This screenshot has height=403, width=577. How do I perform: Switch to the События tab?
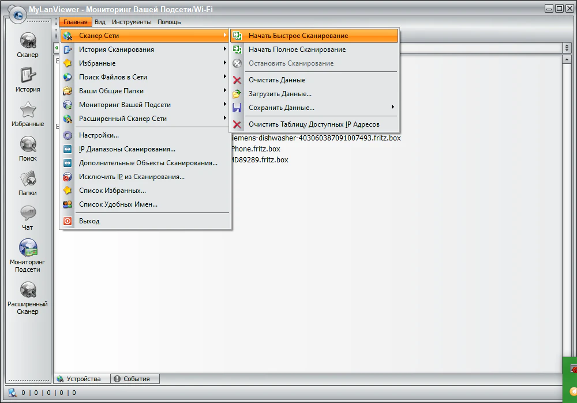[136, 379]
